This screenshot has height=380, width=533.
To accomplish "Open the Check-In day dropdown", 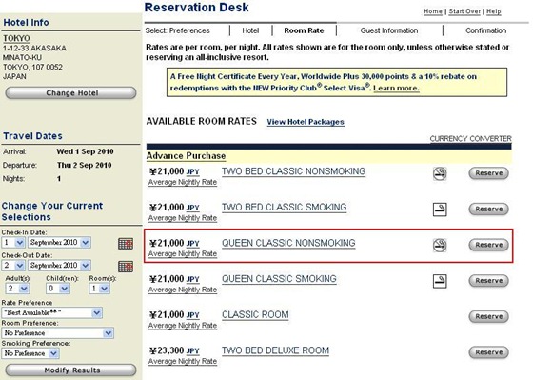I will (x=13, y=243).
